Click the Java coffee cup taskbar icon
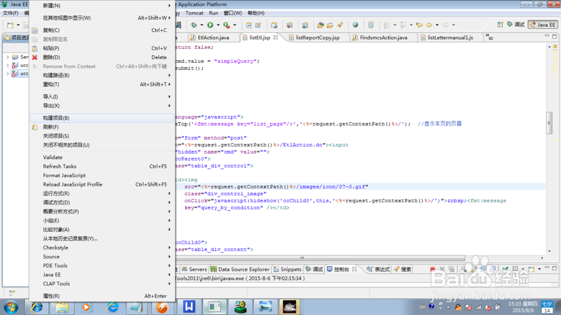 tap(289, 307)
